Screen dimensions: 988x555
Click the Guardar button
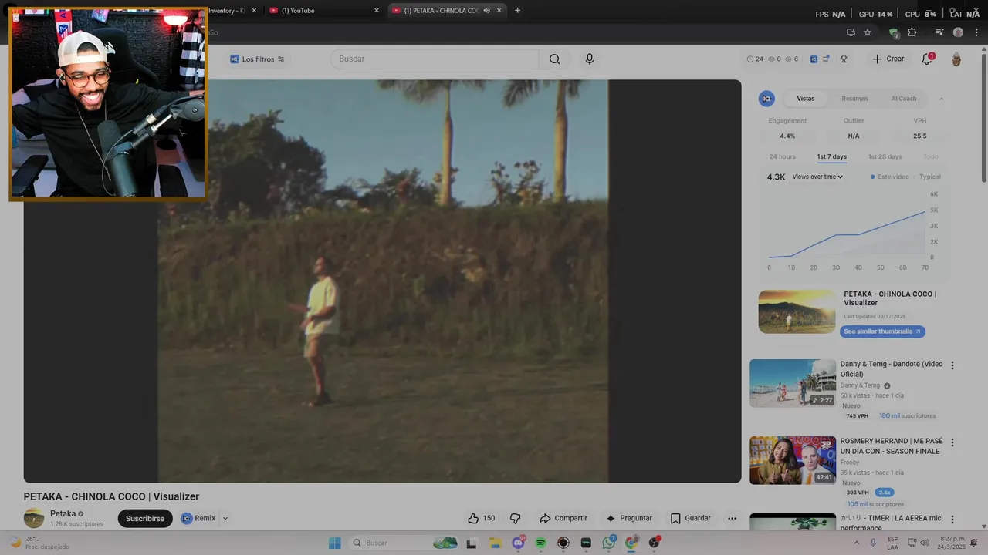[x=691, y=518]
